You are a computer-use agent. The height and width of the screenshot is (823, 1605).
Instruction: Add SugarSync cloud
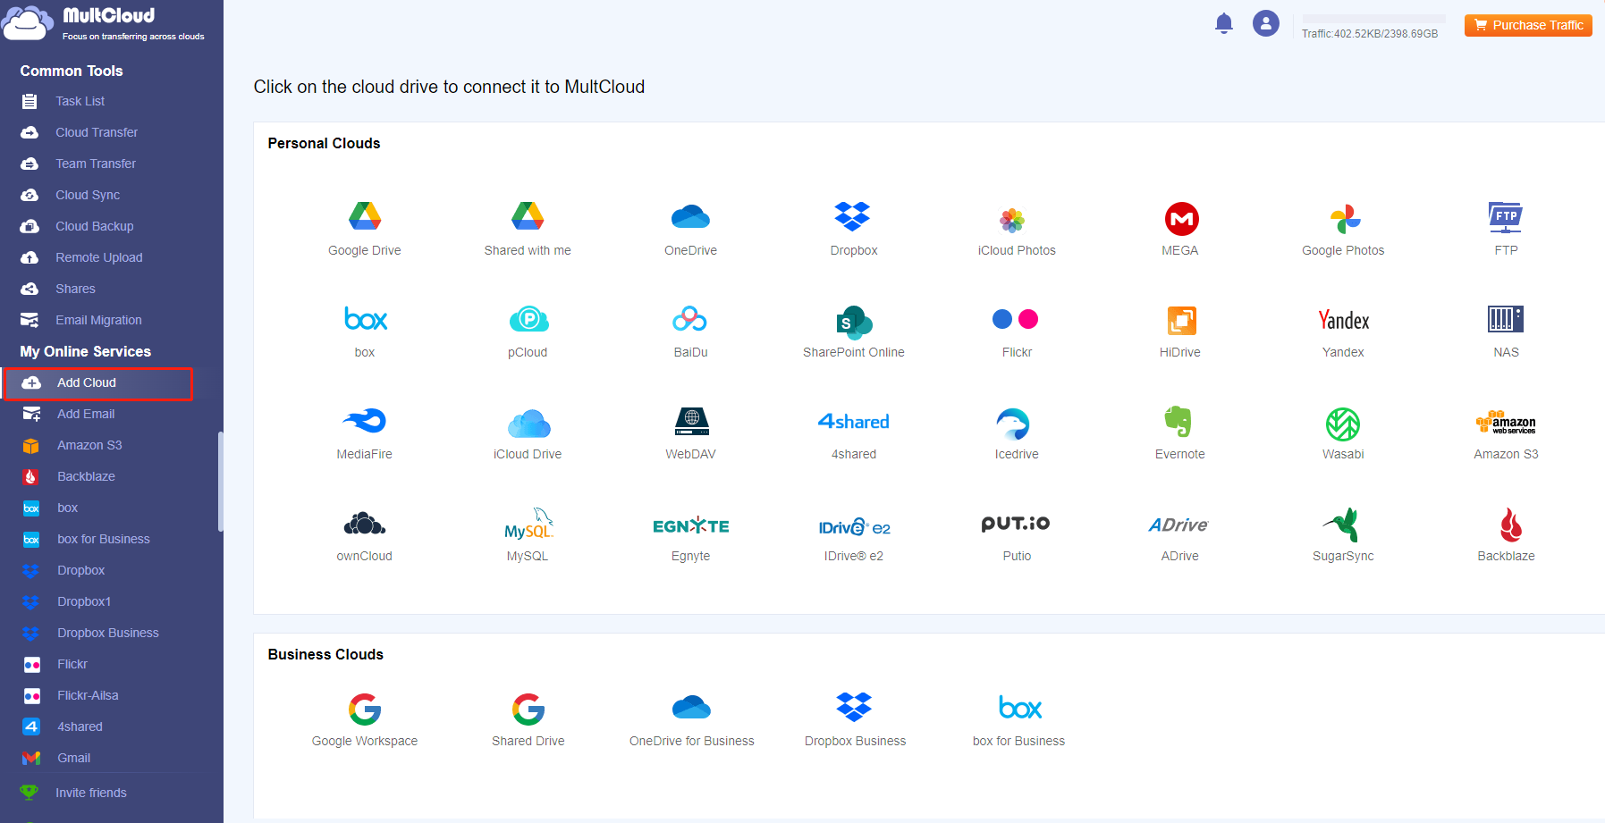[1342, 525]
